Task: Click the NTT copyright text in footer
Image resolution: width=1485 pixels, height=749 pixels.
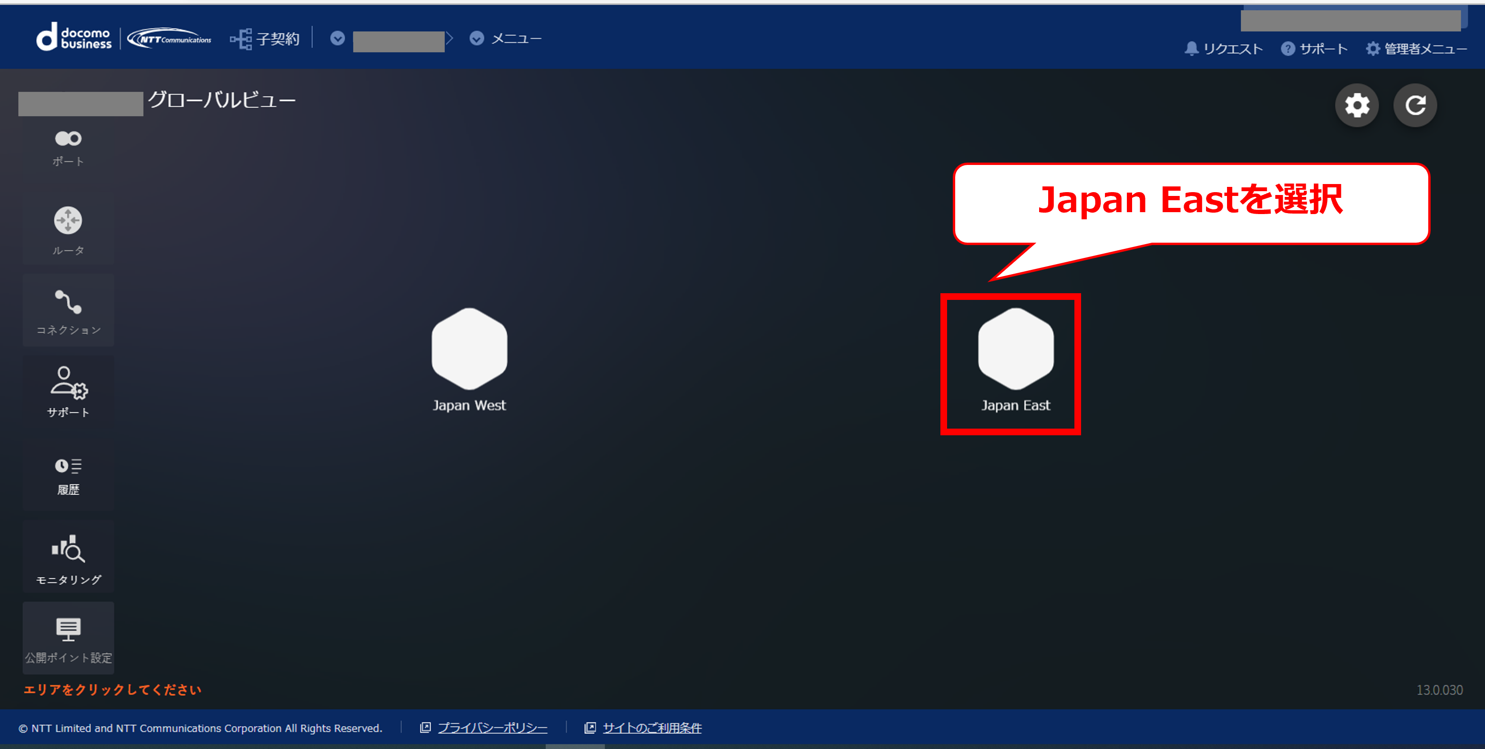Action: [x=201, y=728]
